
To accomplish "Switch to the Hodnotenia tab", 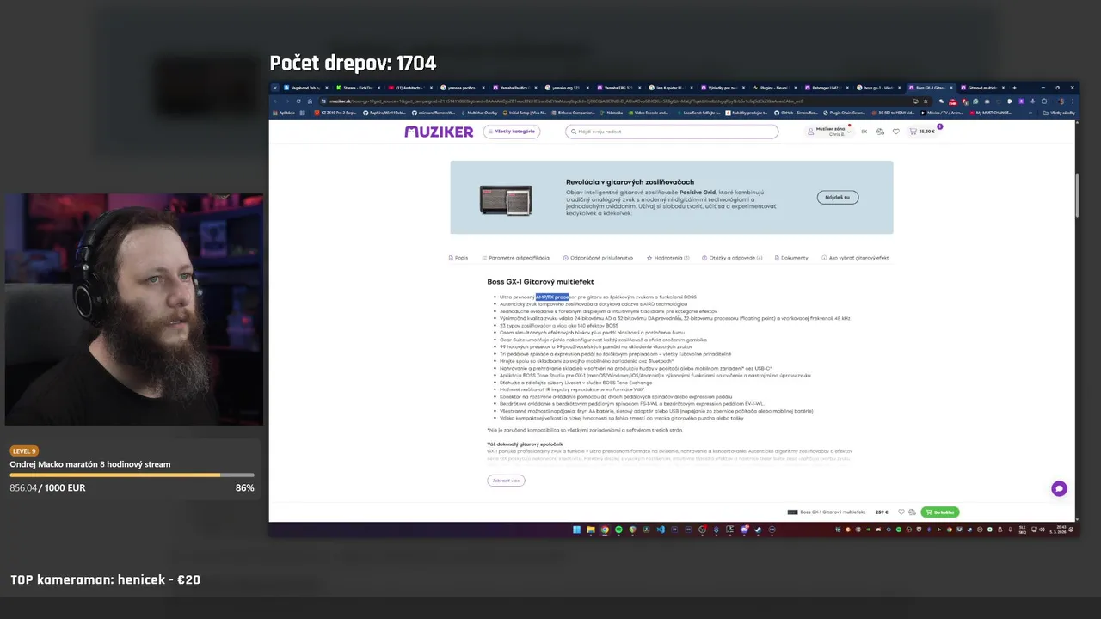I will click(x=668, y=258).
